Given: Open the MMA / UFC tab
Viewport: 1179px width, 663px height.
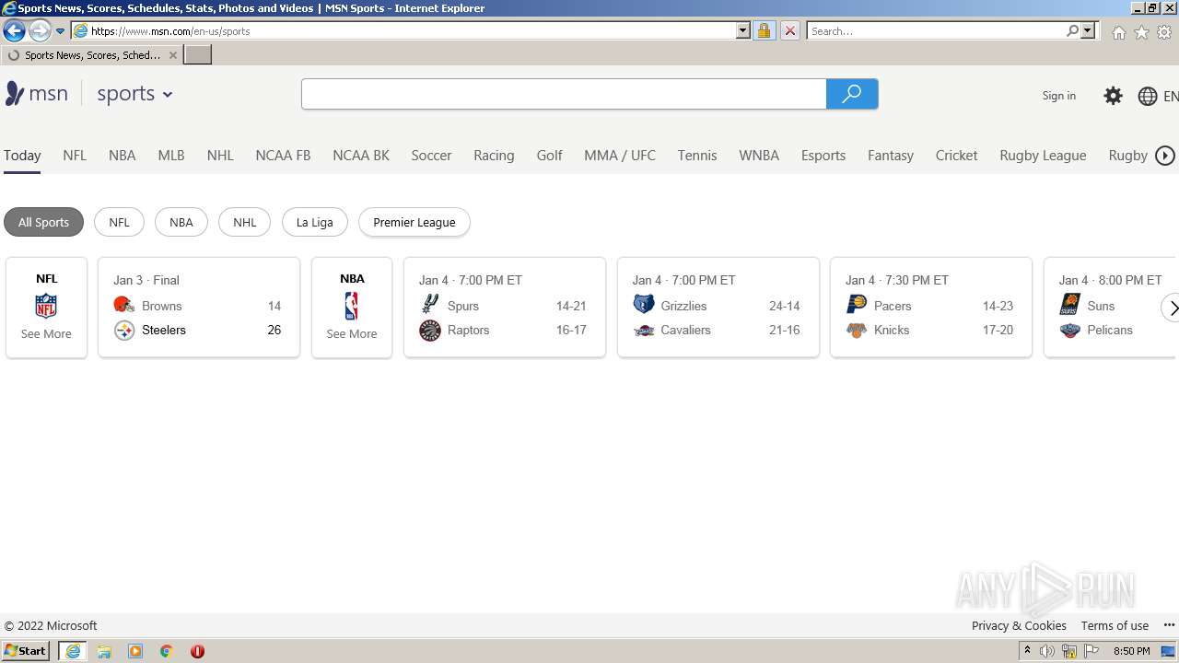Looking at the screenshot, I should tap(620, 156).
